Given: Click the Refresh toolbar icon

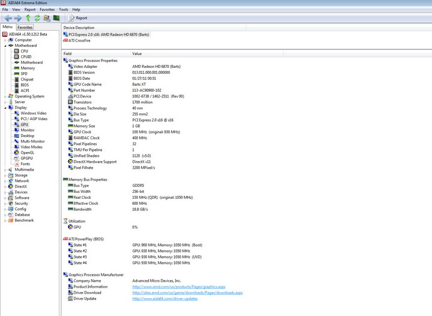Looking at the screenshot, I should pos(37,18).
